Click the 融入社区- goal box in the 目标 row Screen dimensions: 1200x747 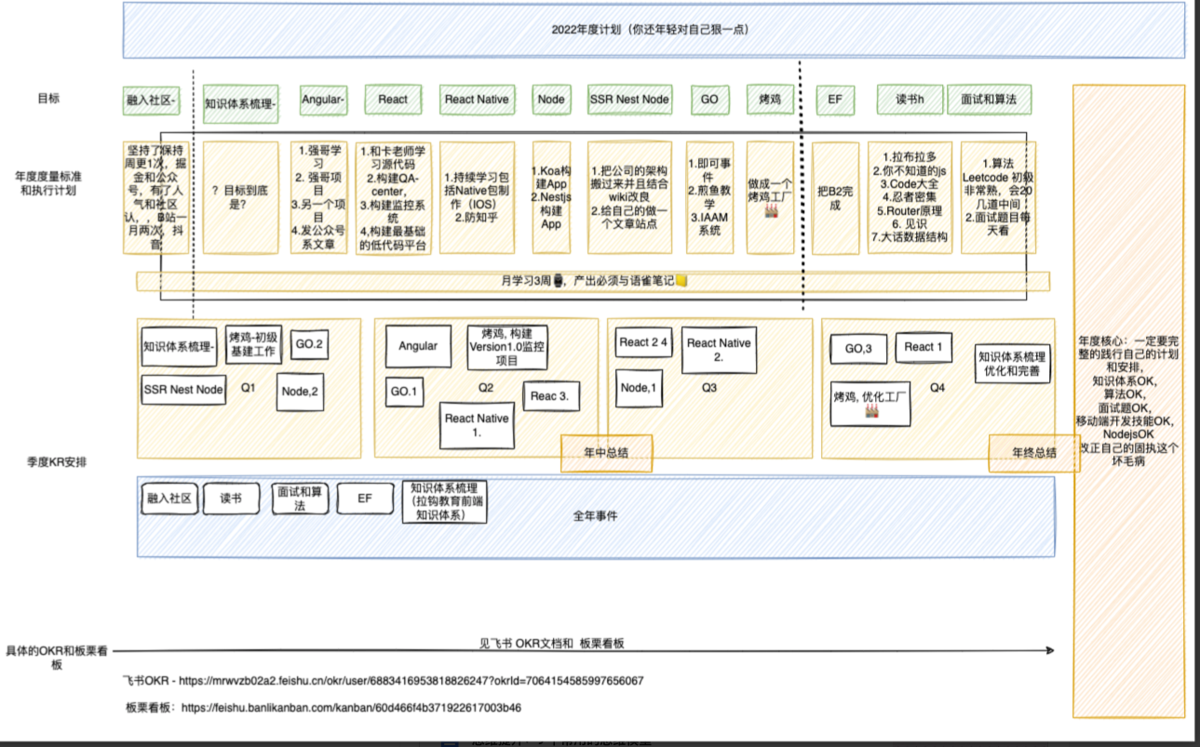point(152,100)
